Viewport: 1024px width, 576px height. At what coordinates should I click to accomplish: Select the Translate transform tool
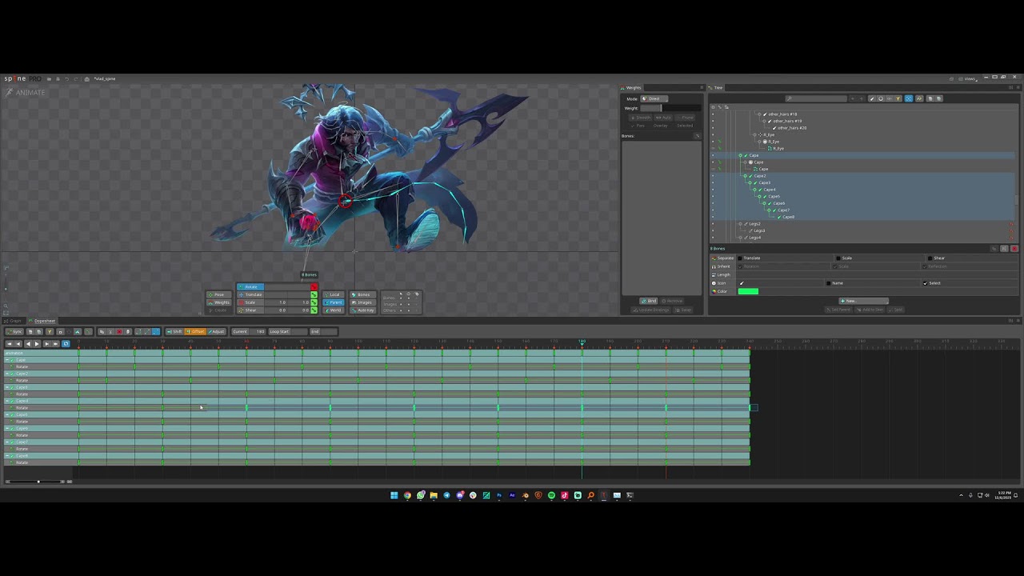(x=250, y=294)
